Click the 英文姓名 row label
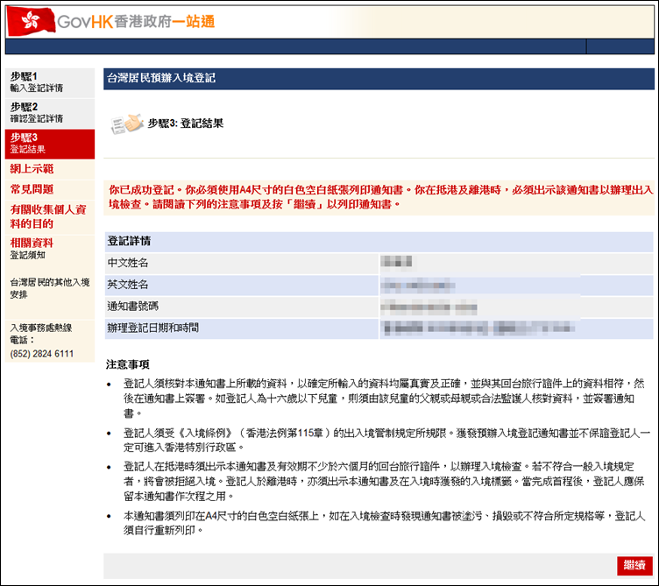The width and height of the screenshot is (659, 586). pos(128,285)
